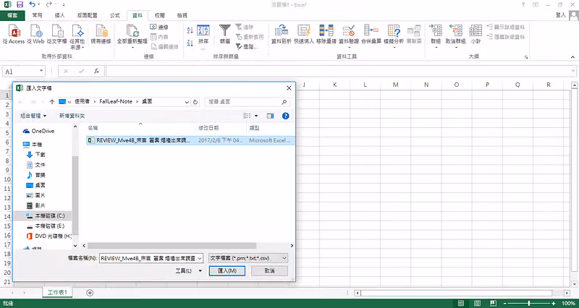Open the view options dropdown in dialog

coord(256,116)
